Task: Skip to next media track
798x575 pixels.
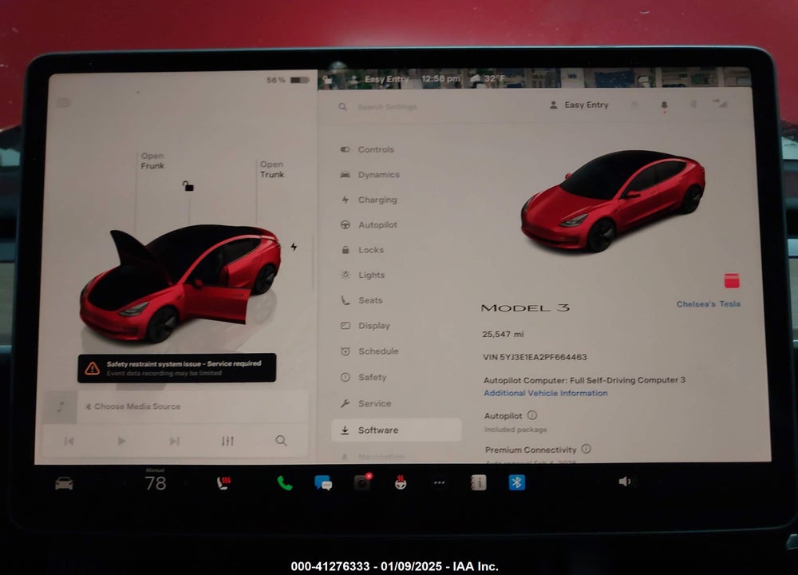Action: coord(175,441)
